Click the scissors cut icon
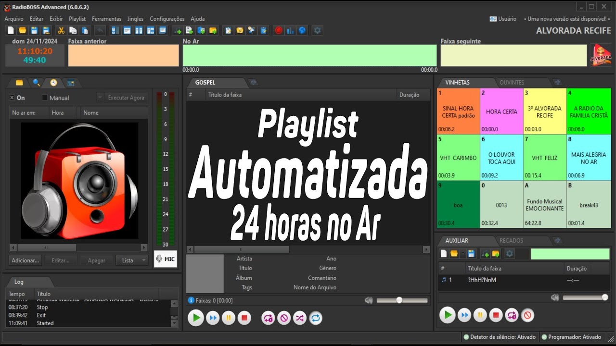The image size is (616, 346). [61, 30]
